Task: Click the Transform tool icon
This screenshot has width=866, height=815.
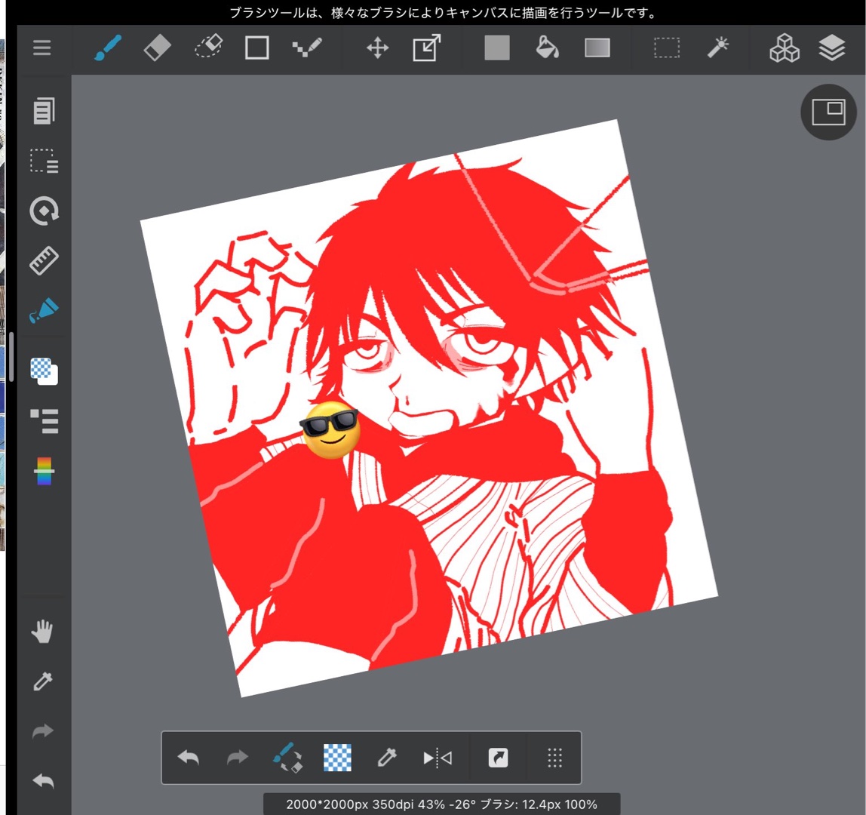Action: (x=426, y=48)
